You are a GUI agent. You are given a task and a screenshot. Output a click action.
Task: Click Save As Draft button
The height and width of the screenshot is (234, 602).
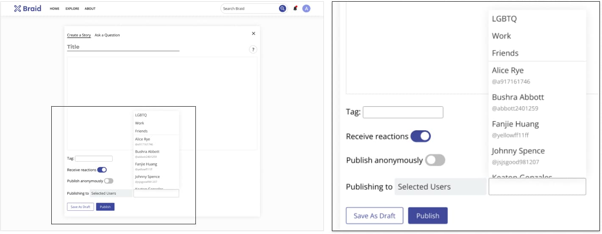click(80, 207)
